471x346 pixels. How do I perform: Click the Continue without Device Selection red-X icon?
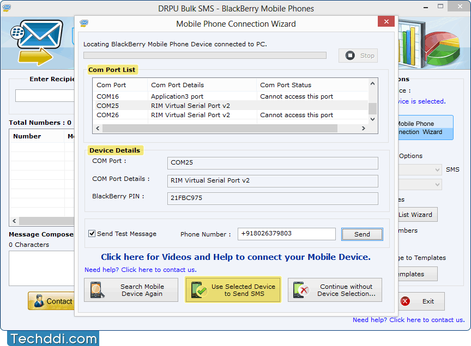(x=301, y=290)
